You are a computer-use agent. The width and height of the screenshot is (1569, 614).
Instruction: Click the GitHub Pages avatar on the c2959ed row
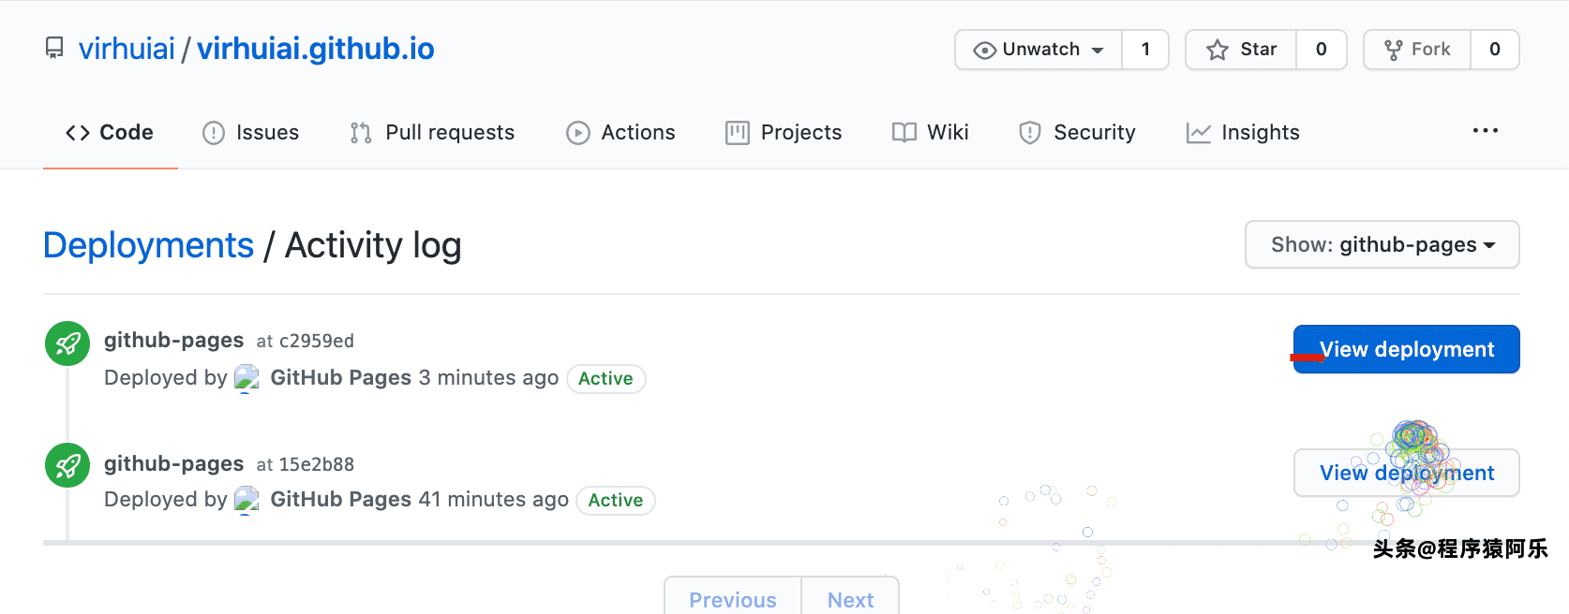coord(247,378)
